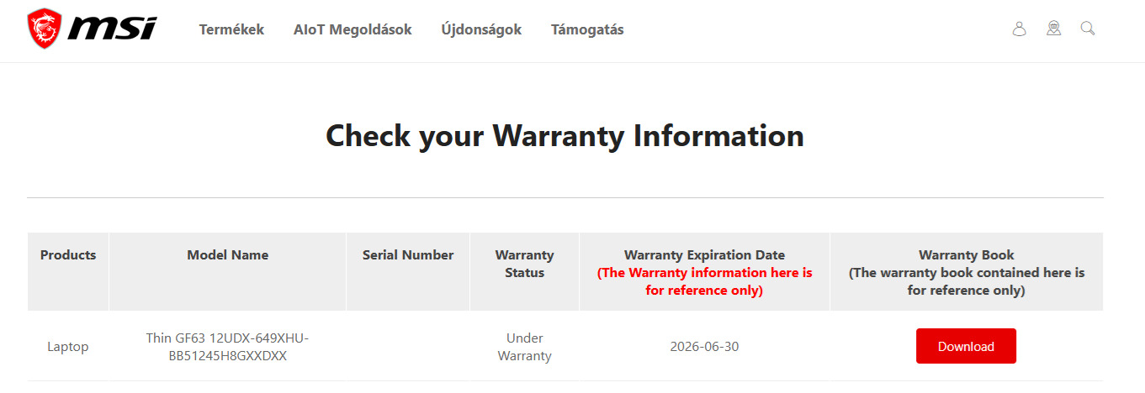Screen dimensions: 1145x393
Task: Click the 2026-06-30 expiration date
Action: coord(704,347)
